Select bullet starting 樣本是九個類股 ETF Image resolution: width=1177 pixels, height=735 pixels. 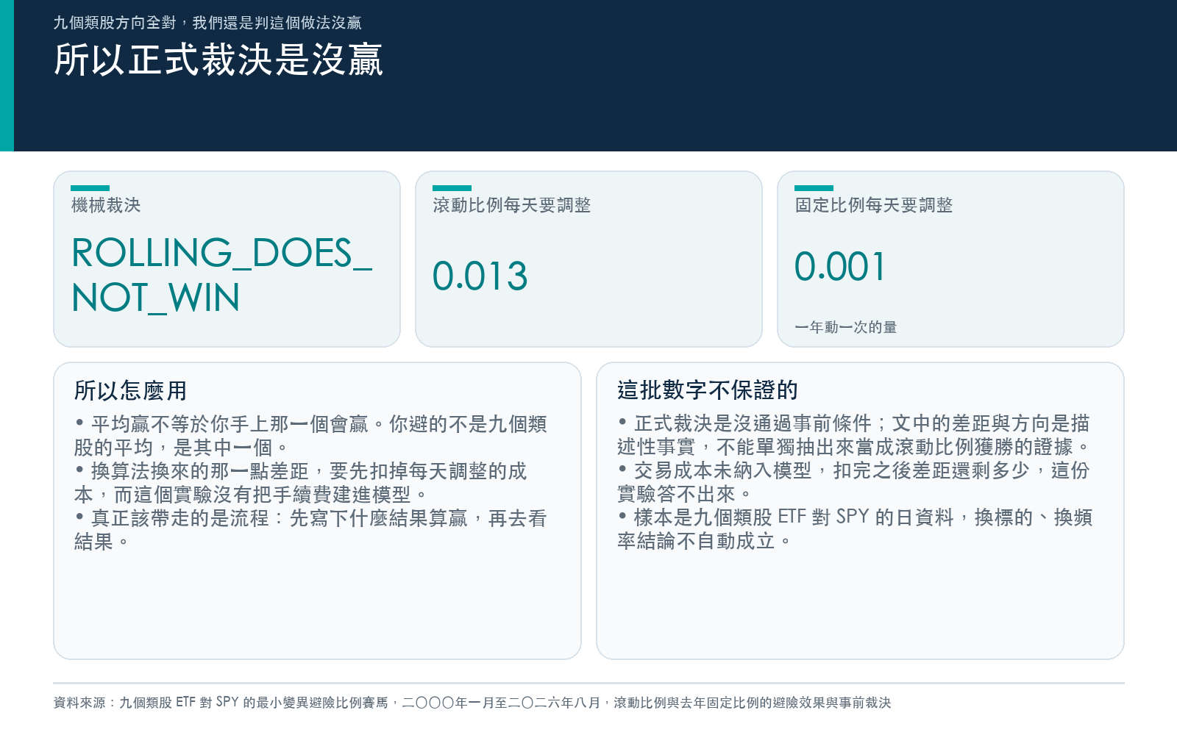855,529
